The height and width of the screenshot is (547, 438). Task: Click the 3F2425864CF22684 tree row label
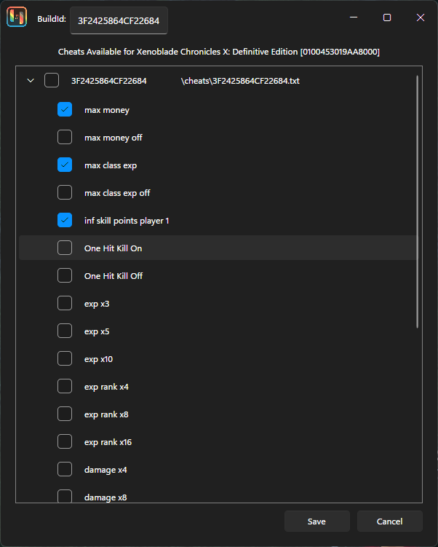pyautogui.click(x=109, y=81)
